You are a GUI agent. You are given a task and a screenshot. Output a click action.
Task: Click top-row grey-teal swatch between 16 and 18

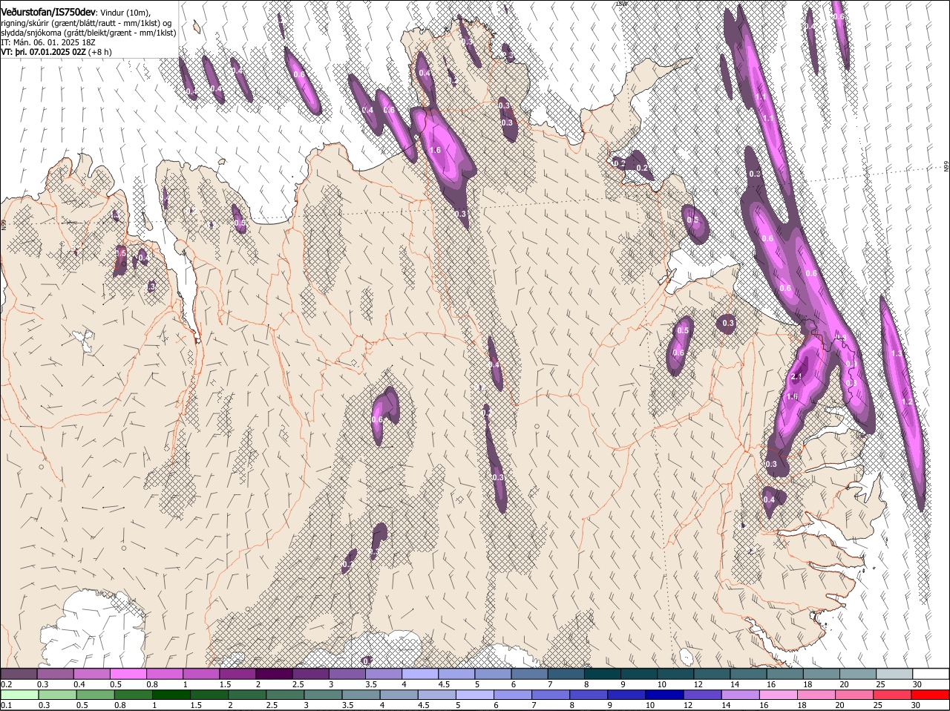tap(784, 673)
